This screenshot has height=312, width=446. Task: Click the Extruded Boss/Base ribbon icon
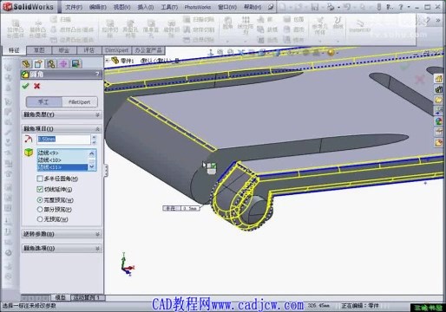[x=16, y=29]
